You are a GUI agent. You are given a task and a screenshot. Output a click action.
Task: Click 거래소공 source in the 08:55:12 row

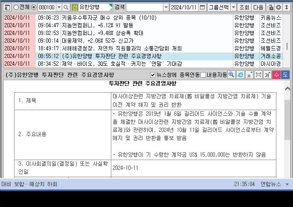[271, 56]
